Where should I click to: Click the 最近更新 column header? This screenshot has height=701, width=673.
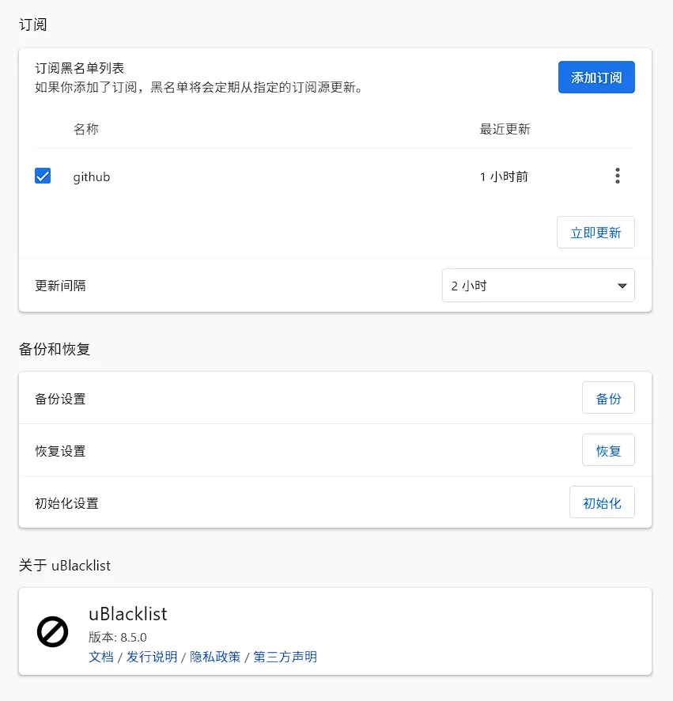click(x=504, y=129)
